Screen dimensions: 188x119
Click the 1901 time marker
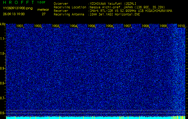pos(20,26)
